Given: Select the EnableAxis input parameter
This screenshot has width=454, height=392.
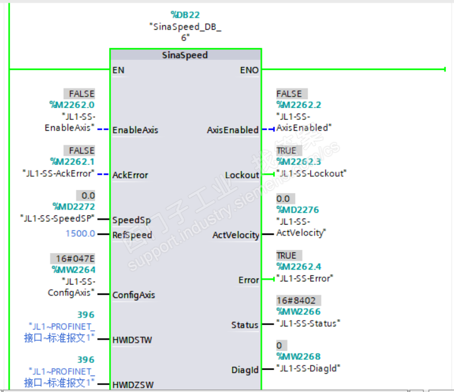Looking at the screenshot, I should (x=135, y=130).
